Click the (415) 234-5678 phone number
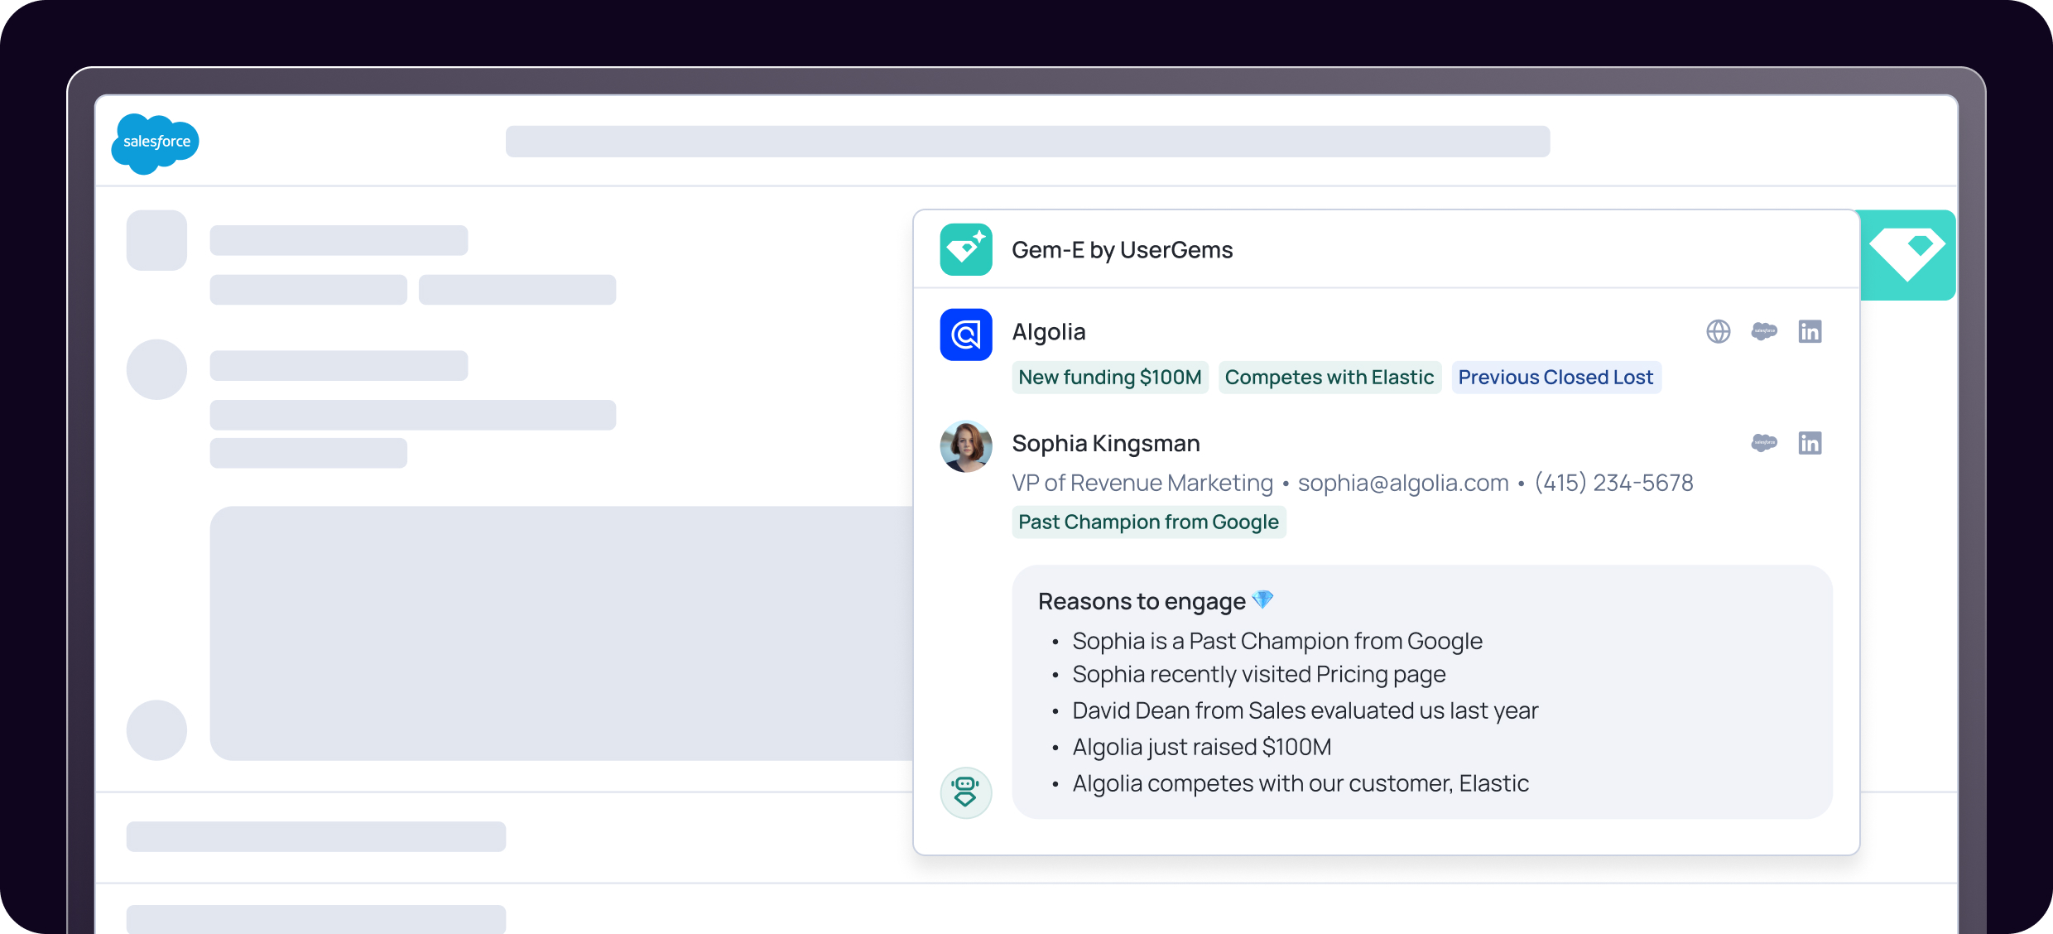 1613,483
